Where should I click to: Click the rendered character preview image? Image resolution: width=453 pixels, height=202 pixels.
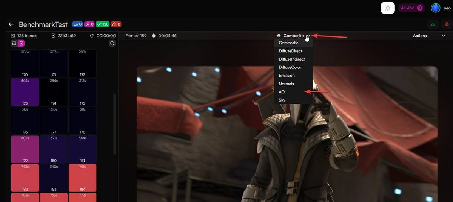287,134
